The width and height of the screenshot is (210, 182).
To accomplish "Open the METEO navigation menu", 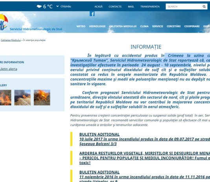I will pos(81,26).
